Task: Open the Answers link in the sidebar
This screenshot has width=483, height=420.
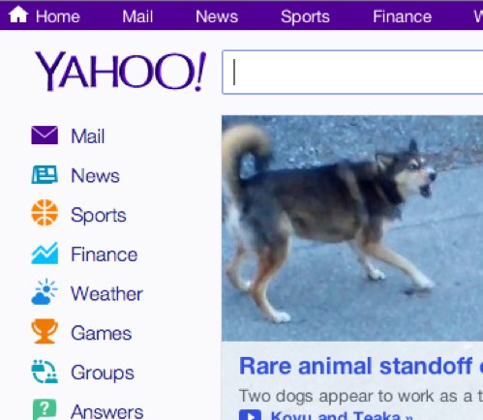Action: (x=107, y=411)
